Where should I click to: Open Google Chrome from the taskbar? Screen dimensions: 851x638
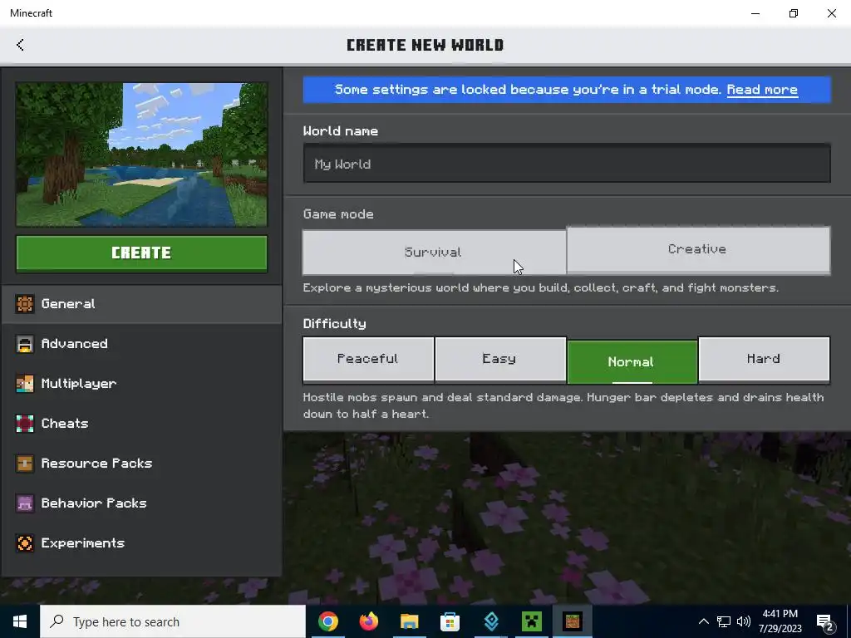tap(328, 621)
